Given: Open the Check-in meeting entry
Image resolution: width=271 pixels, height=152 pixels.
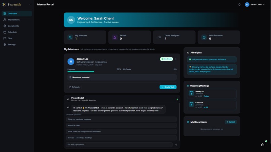Looking at the screenshot, I should (x=212, y=105).
